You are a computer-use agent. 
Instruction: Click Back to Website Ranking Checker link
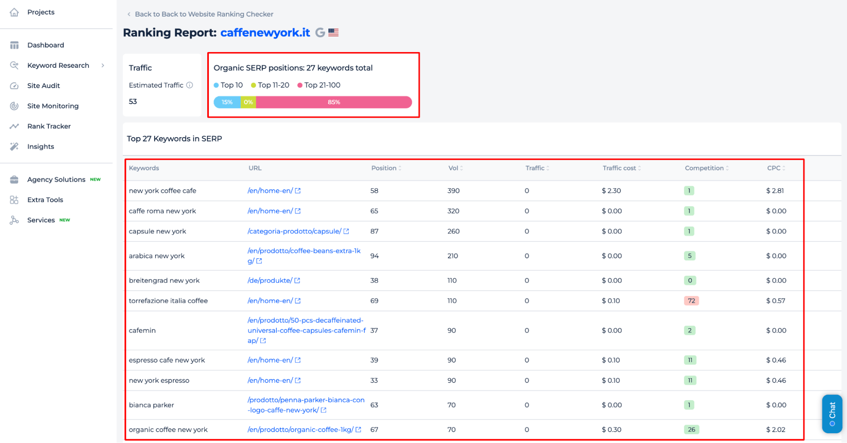204,14
